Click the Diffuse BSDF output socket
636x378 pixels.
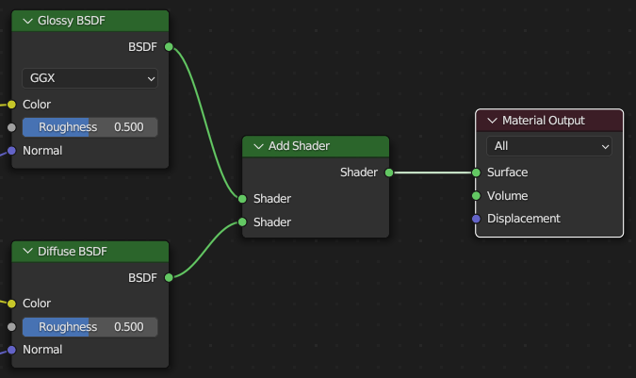169,277
